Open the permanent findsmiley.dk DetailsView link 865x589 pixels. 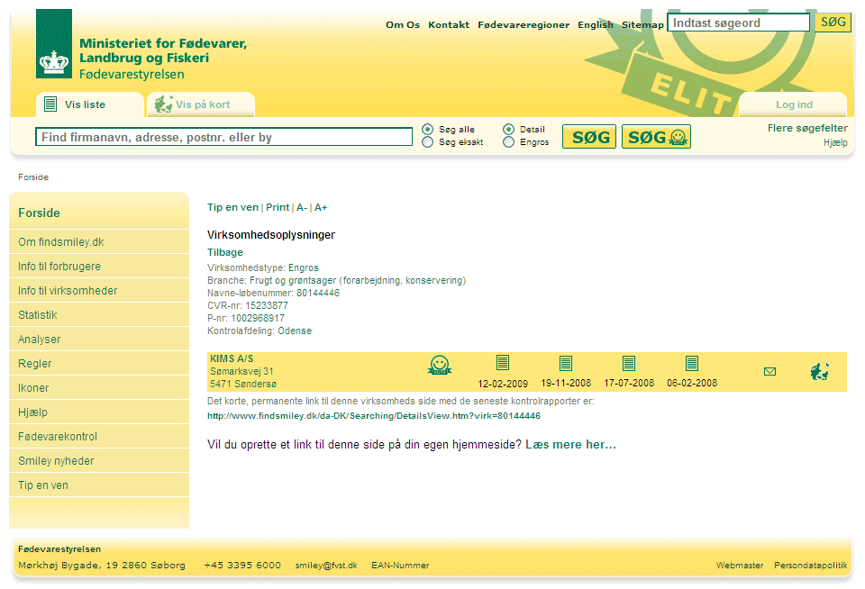click(374, 416)
